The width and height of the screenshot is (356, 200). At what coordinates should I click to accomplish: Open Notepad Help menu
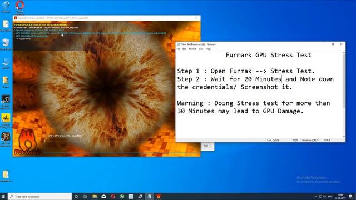coord(208,49)
